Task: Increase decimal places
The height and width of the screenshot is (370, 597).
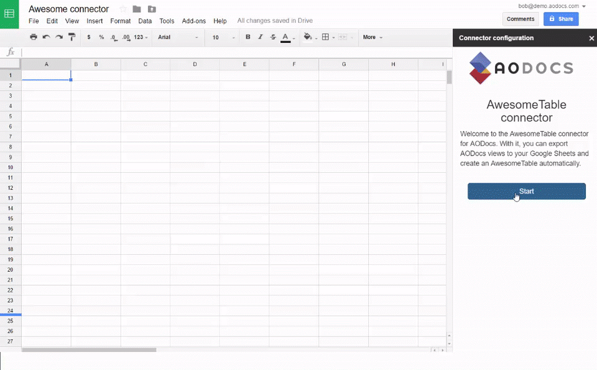Action: point(126,37)
